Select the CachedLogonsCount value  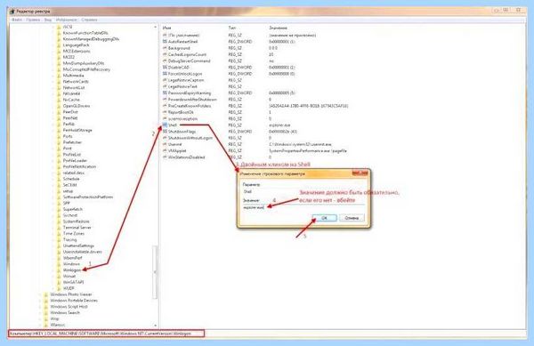187,54
